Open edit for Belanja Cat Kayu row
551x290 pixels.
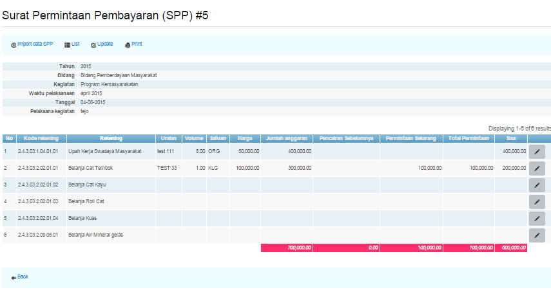(x=536, y=185)
